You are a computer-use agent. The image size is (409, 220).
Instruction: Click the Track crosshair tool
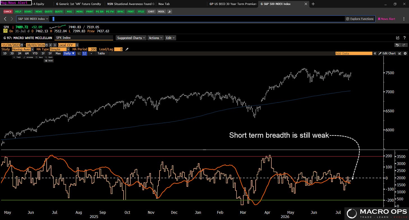click(17, 57)
